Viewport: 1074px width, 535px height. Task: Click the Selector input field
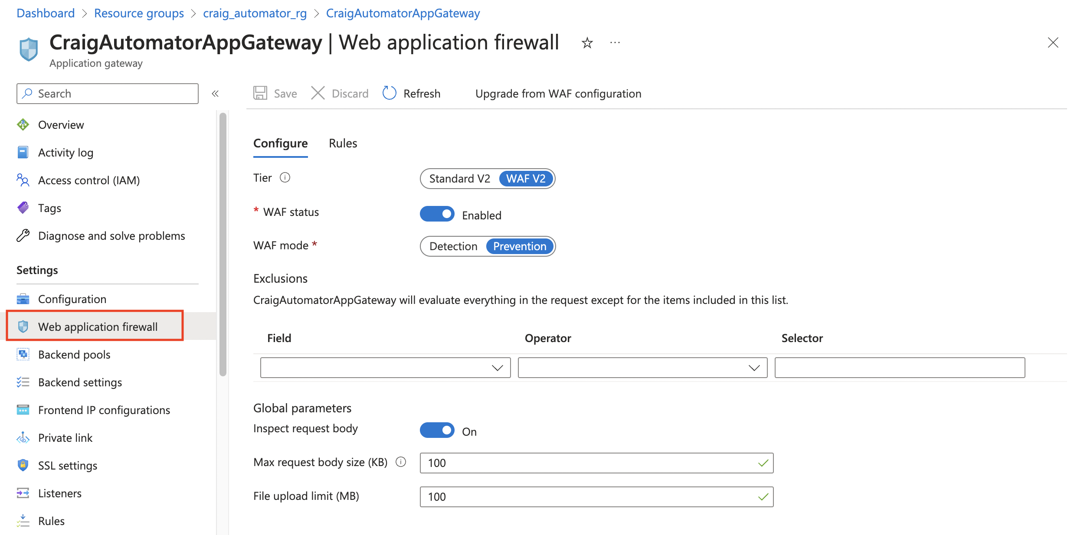coord(900,368)
